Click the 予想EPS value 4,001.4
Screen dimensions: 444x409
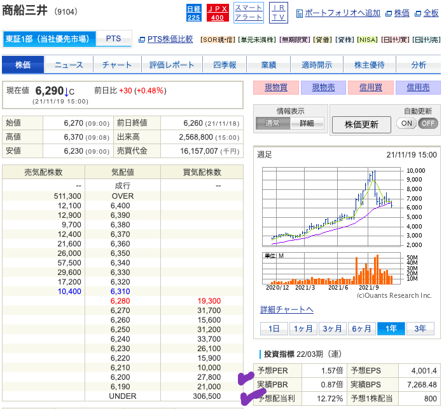click(424, 370)
